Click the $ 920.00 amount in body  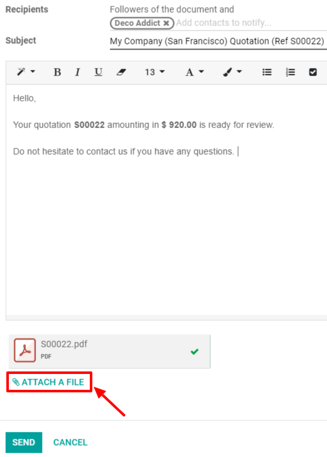(179, 125)
